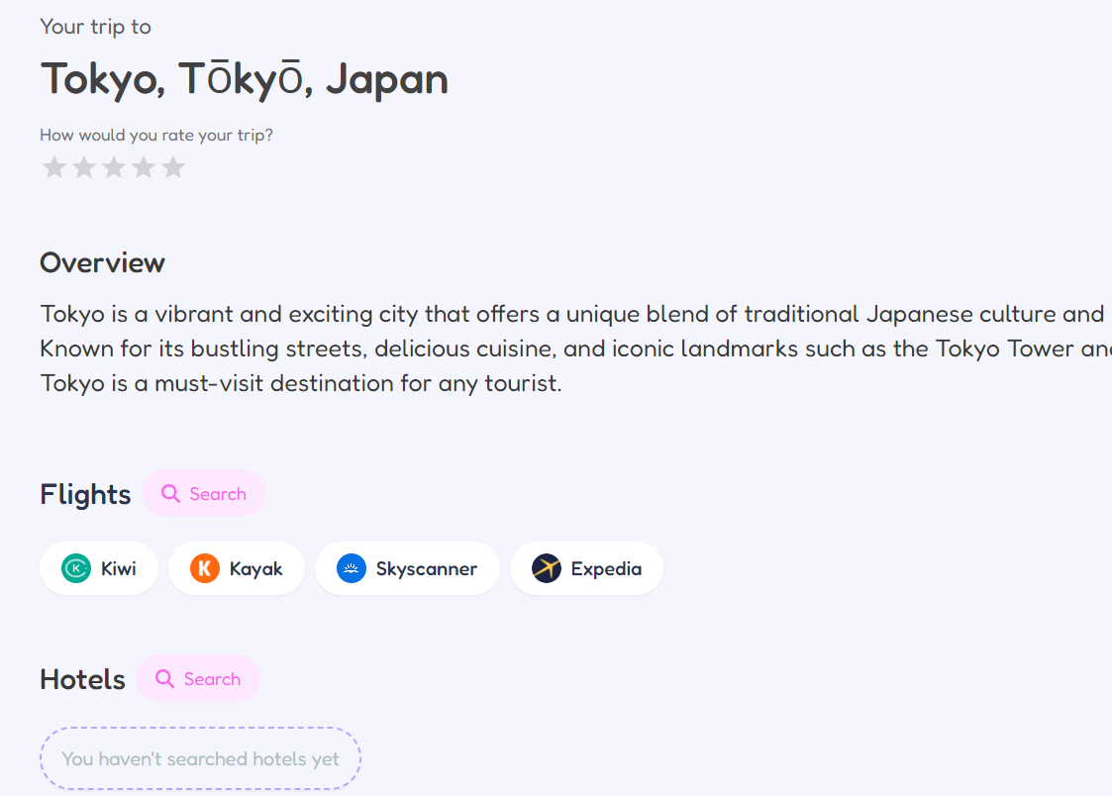Give the trip five stars
This screenshot has width=1112, height=796.
click(173, 168)
